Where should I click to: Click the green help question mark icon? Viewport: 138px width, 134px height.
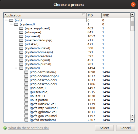(x=5, y=128)
